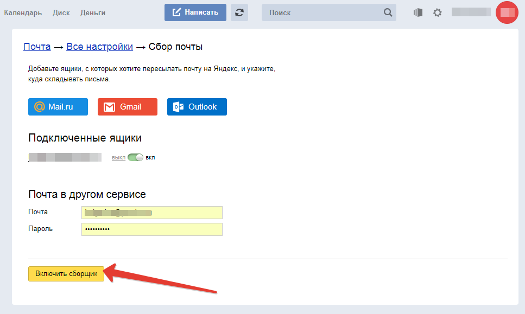Click the Пароль password field
This screenshot has height=314, width=525.
[152, 229]
